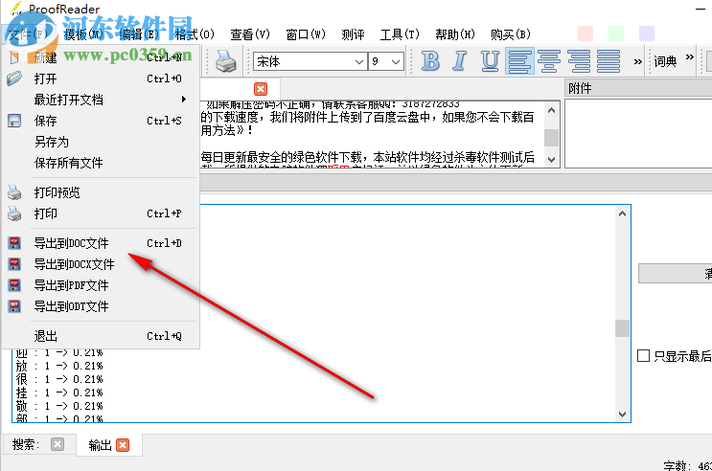Screen dimensions: 712x471
Task: Justify the text
Action: point(609,61)
